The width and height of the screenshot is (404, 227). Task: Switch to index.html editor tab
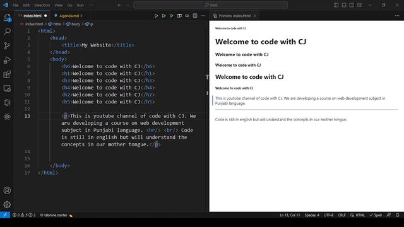[32, 16]
